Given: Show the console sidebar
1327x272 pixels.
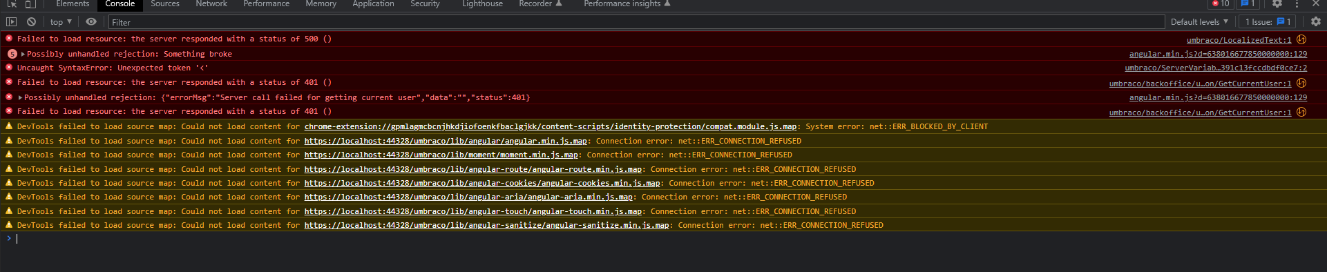Looking at the screenshot, I should coord(11,22).
